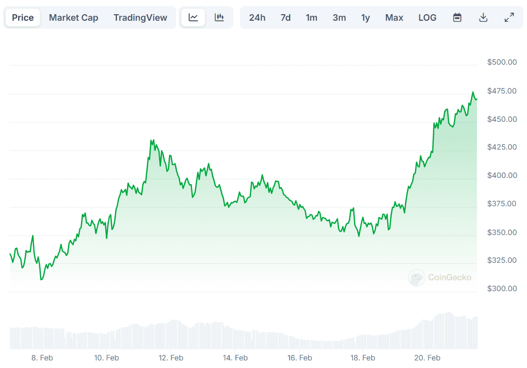Open the calendar date range picker
527x368 pixels.
pyautogui.click(x=457, y=18)
